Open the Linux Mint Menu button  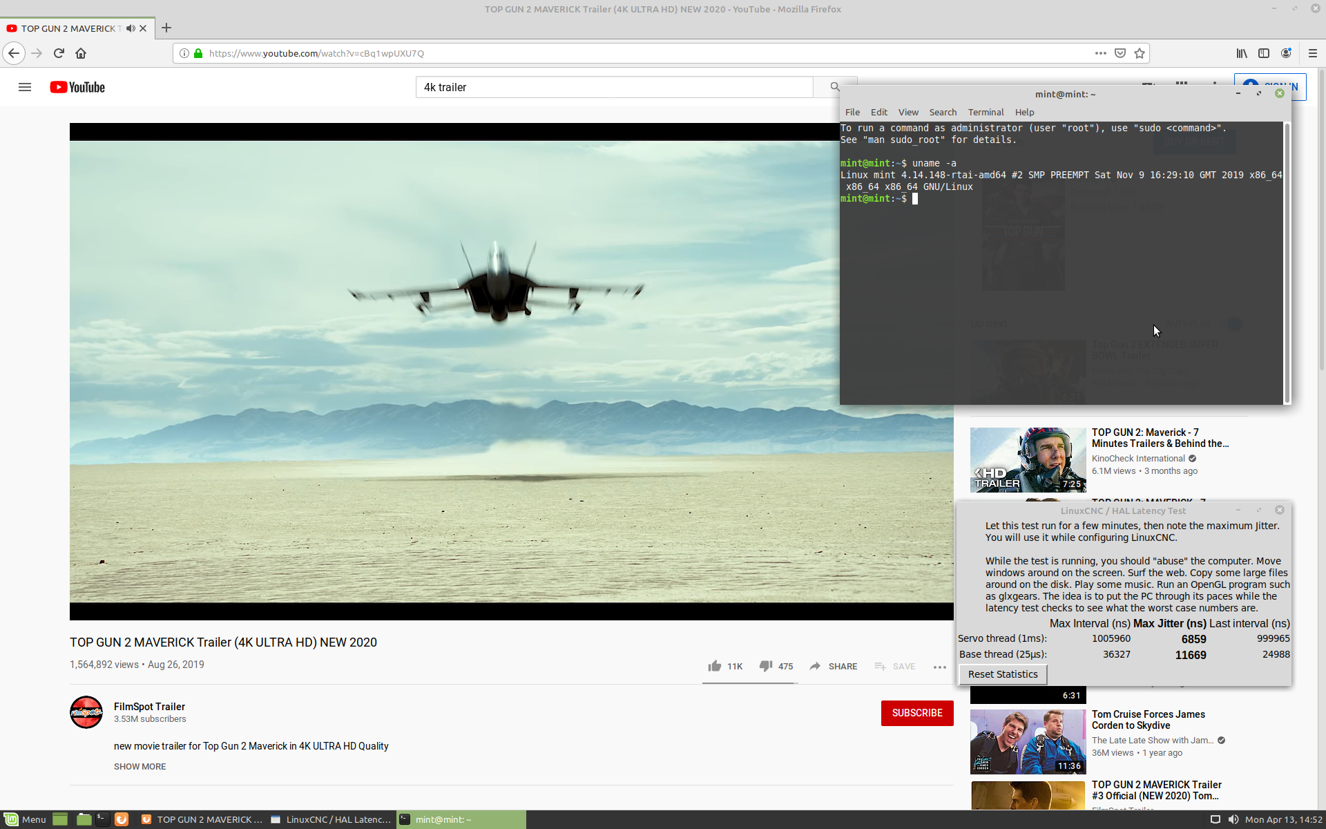click(26, 819)
